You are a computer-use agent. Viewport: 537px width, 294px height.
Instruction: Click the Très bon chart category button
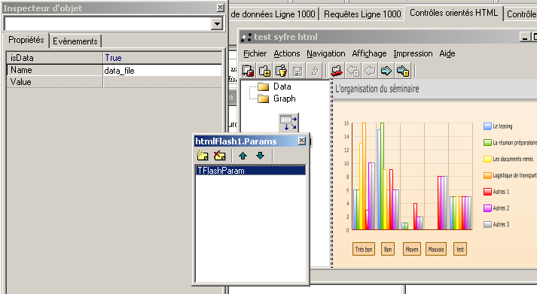(363, 249)
